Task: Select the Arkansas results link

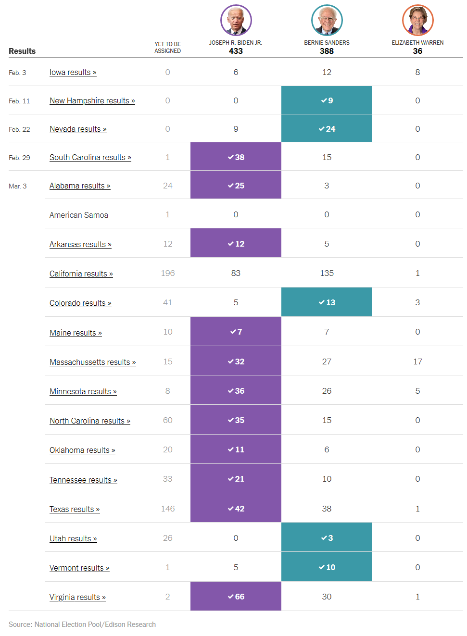Action: [x=80, y=245]
